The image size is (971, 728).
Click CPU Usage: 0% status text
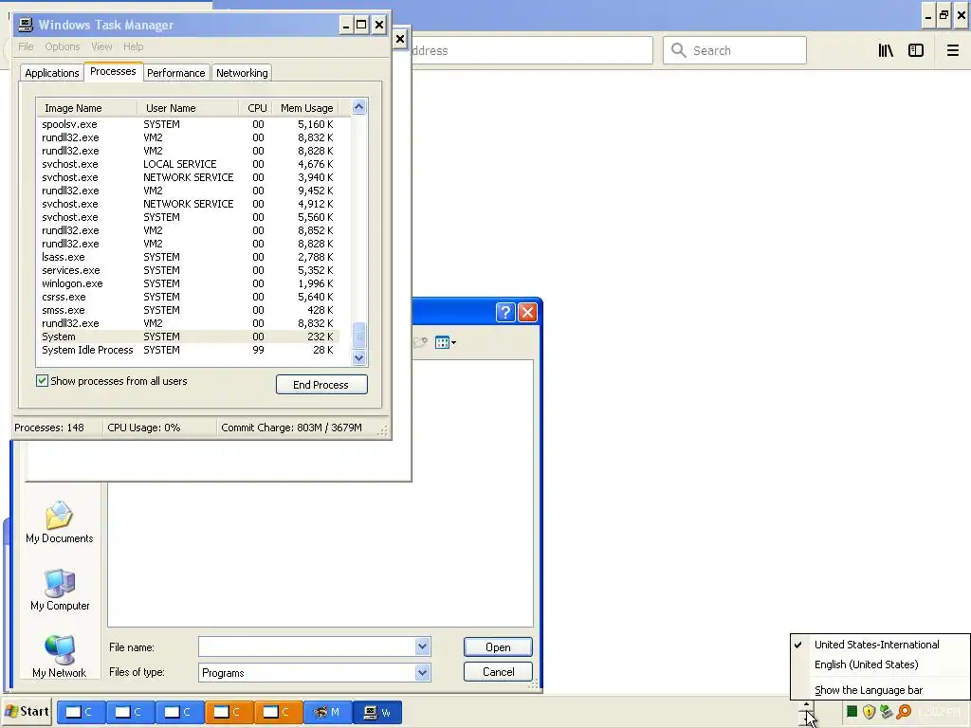tap(144, 428)
